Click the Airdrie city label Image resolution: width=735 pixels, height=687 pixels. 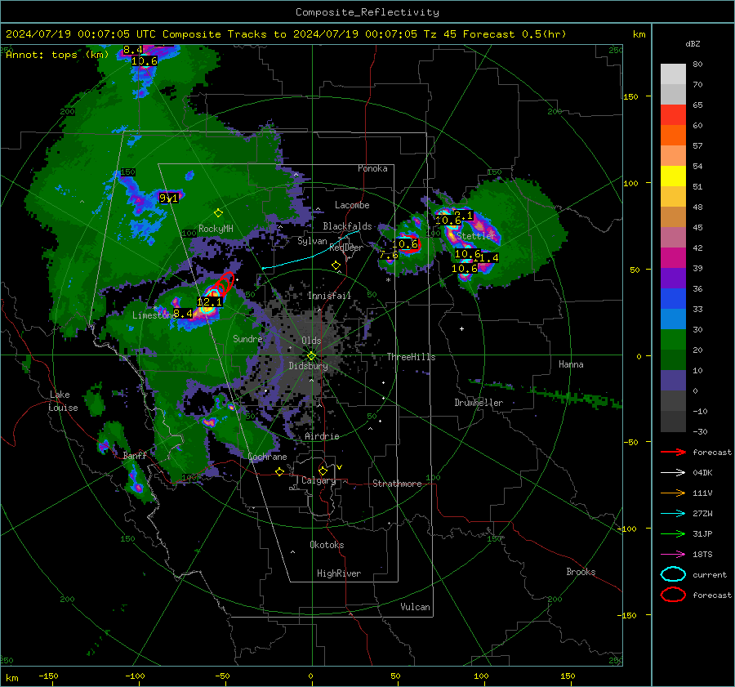pos(322,436)
